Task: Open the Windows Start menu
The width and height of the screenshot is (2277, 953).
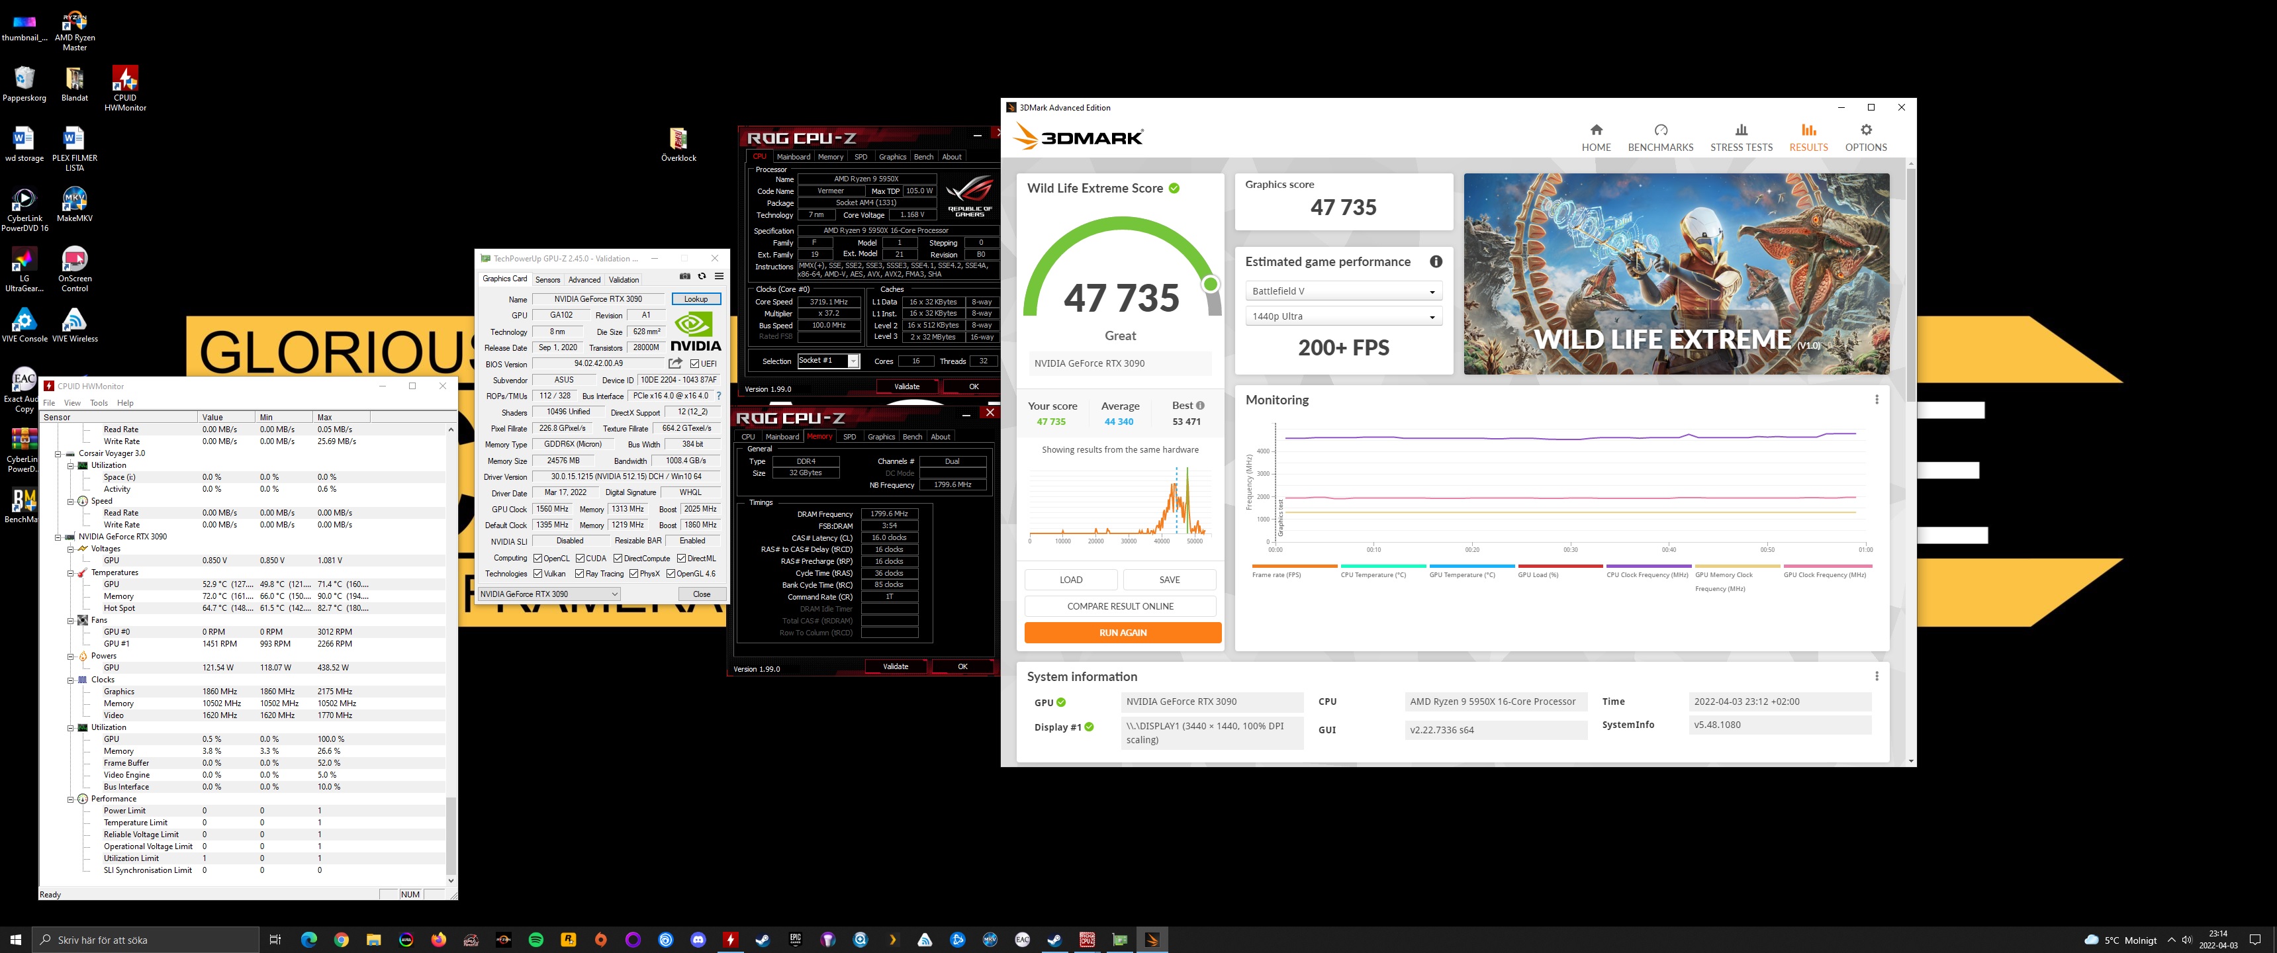Action: [x=15, y=940]
